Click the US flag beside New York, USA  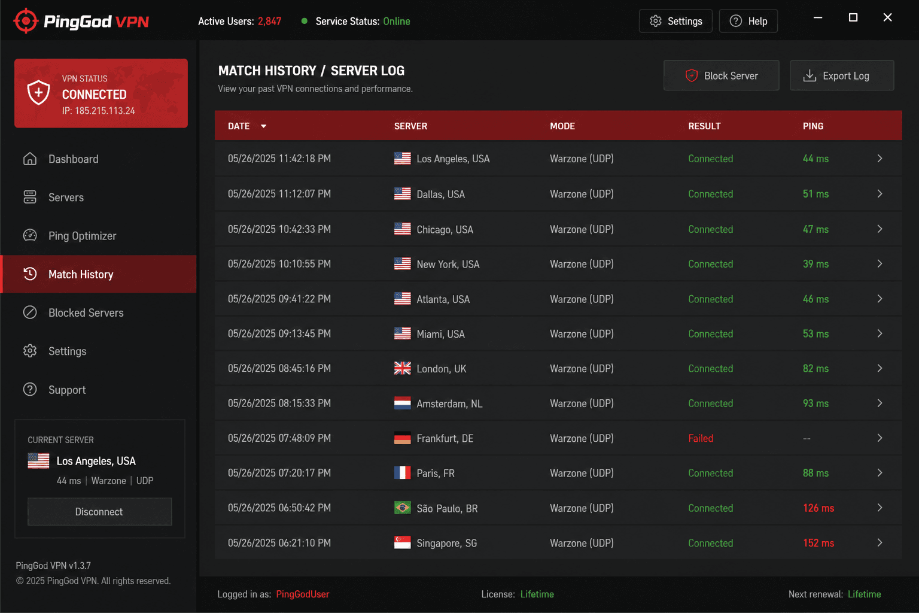[x=403, y=263]
